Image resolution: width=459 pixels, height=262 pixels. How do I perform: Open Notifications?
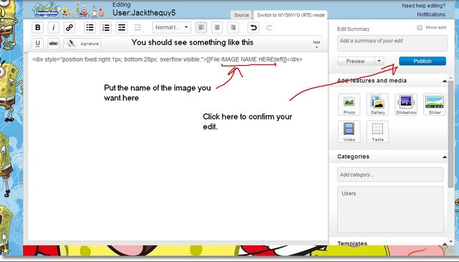[x=431, y=14]
